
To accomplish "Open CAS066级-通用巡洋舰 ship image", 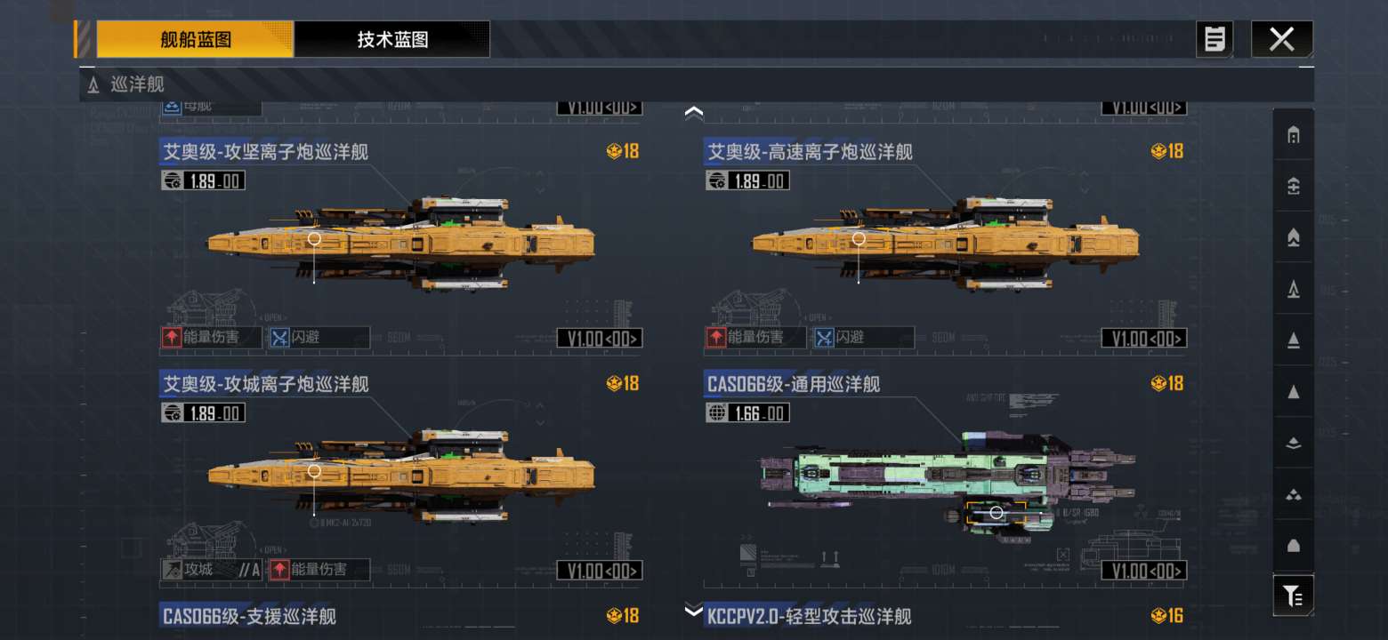I will 948,484.
